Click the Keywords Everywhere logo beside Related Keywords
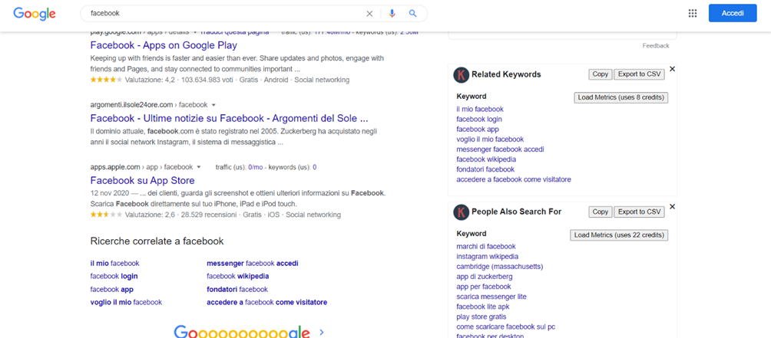This screenshot has width=771, height=338. point(461,74)
